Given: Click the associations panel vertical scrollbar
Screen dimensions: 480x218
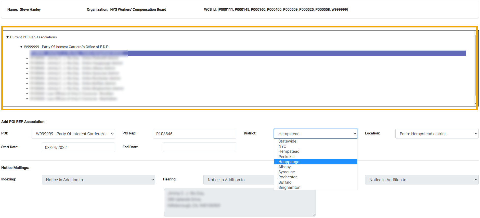Looking at the screenshot, I should pos(475,66).
